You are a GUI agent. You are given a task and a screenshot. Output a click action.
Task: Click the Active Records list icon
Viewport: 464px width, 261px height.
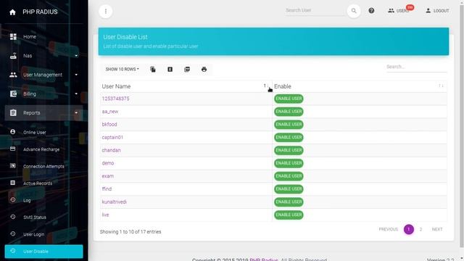13,183
